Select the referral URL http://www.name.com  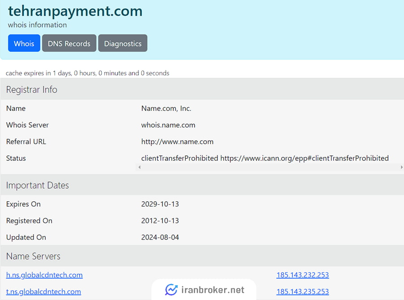[177, 141]
